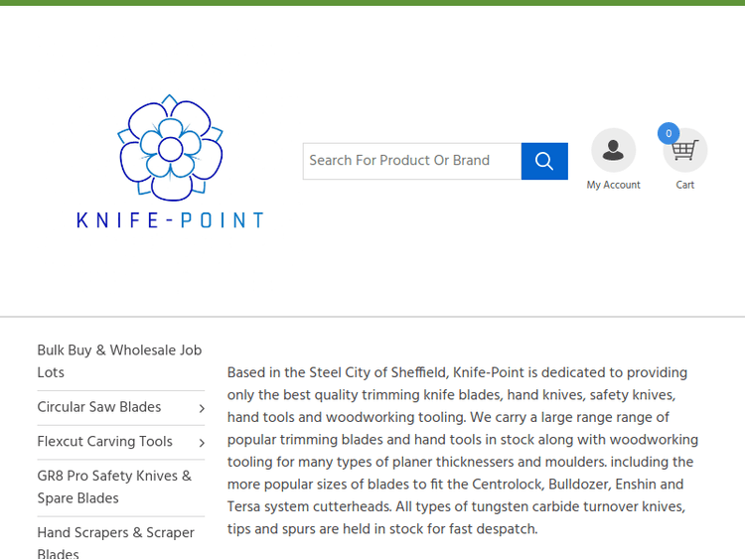
Task: Click the KNIFE-POINT brand name text
Action: click(x=170, y=220)
